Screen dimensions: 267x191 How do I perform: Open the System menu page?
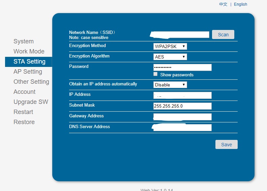click(x=24, y=41)
